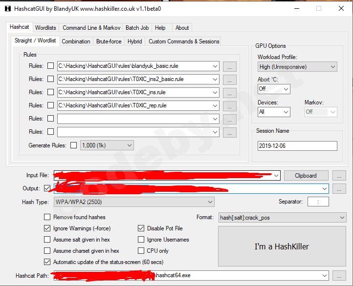Browse for T0XIC_ins2_basic.rule file with ... button
The width and height of the screenshot is (353, 286).
[x=230, y=80]
